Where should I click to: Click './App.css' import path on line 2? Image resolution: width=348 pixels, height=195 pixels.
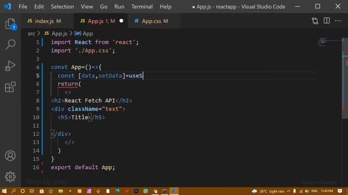[93, 50]
